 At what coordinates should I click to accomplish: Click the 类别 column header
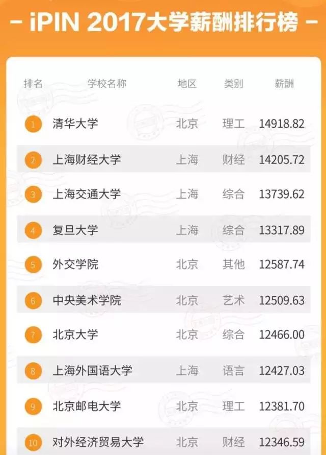(x=233, y=84)
